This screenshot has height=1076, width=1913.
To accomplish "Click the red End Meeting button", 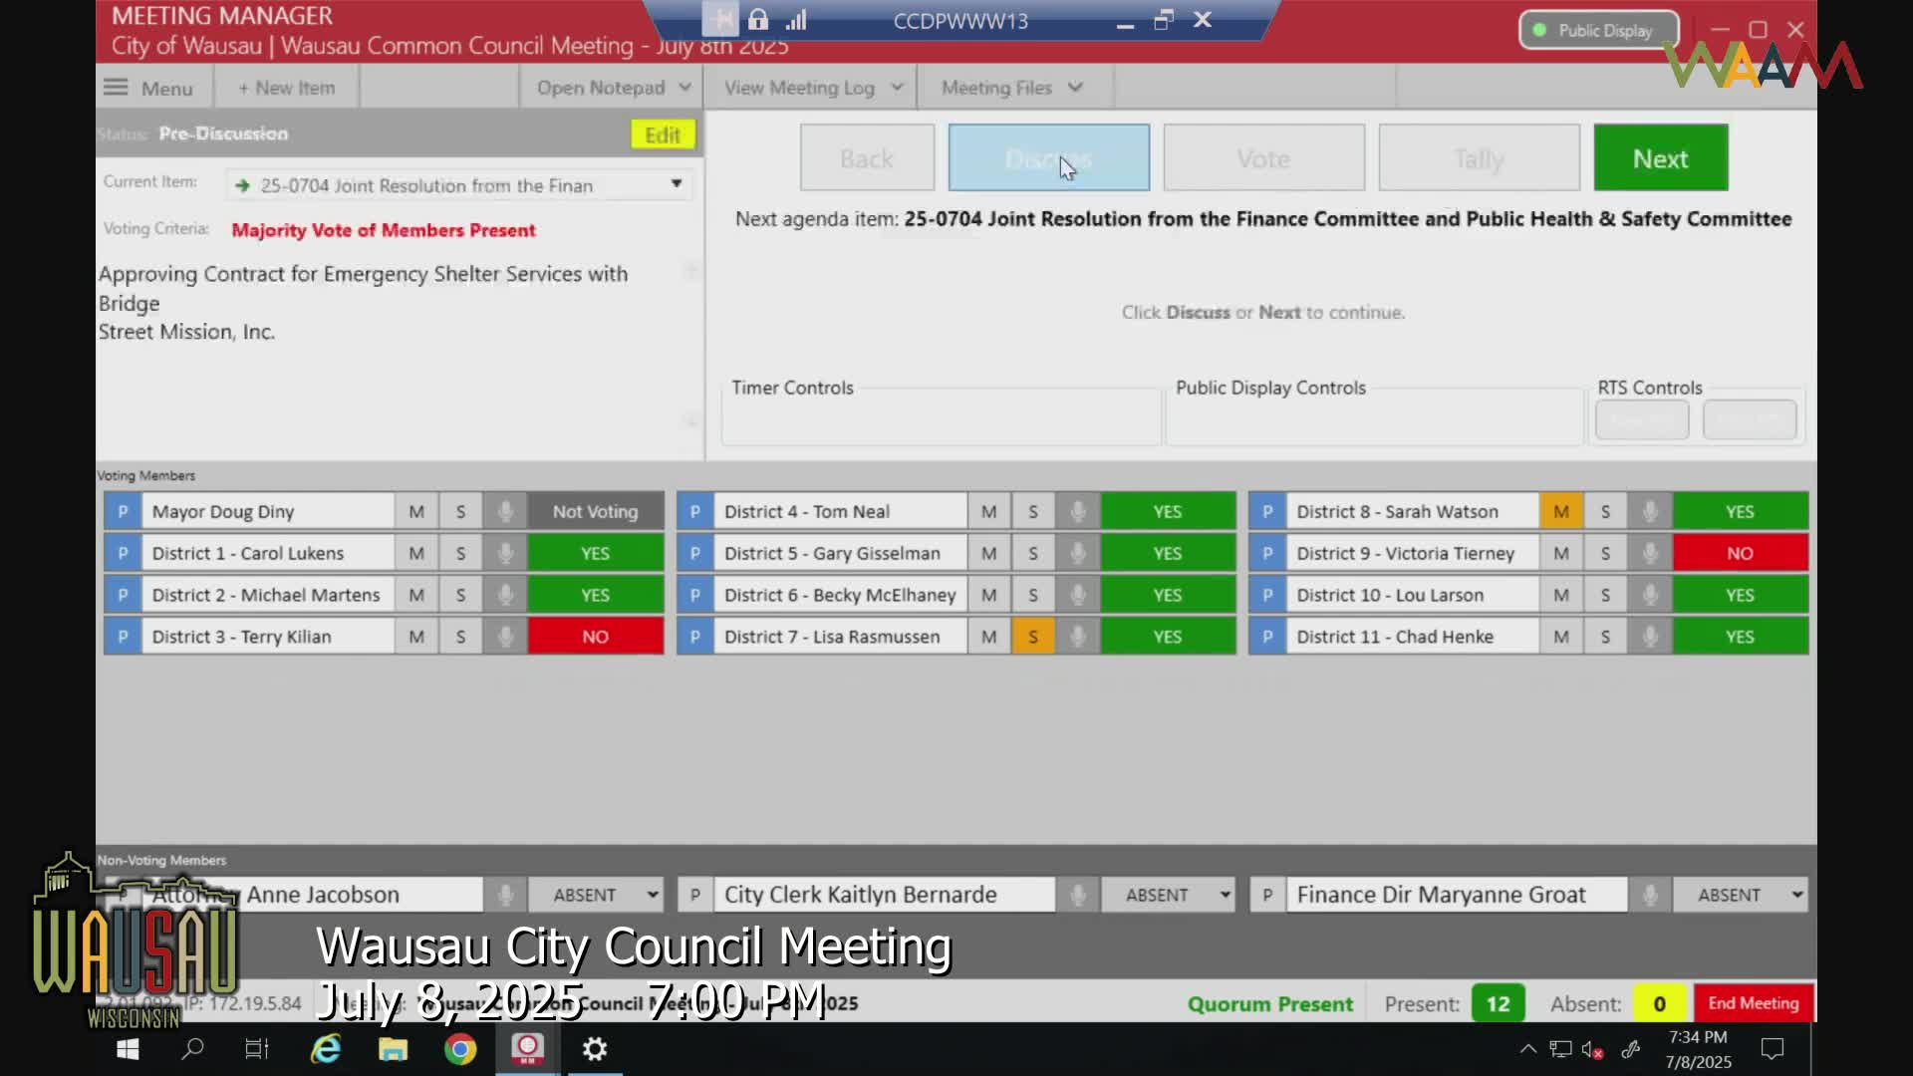I will click(x=1753, y=1003).
